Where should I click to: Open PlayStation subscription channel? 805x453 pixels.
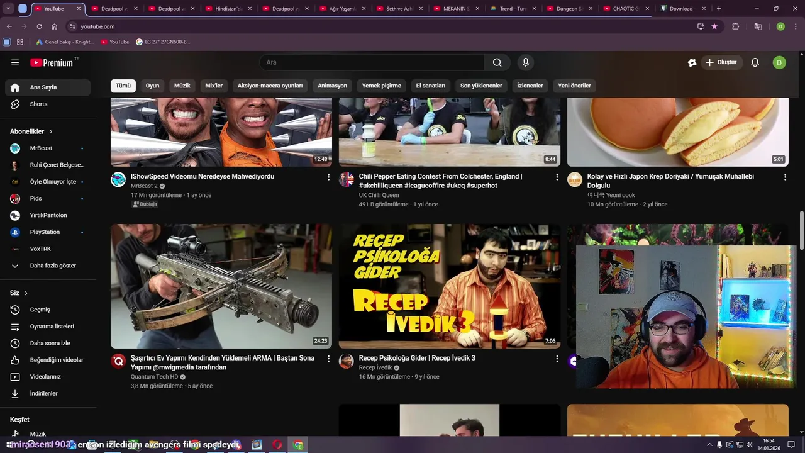(x=48, y=232)
